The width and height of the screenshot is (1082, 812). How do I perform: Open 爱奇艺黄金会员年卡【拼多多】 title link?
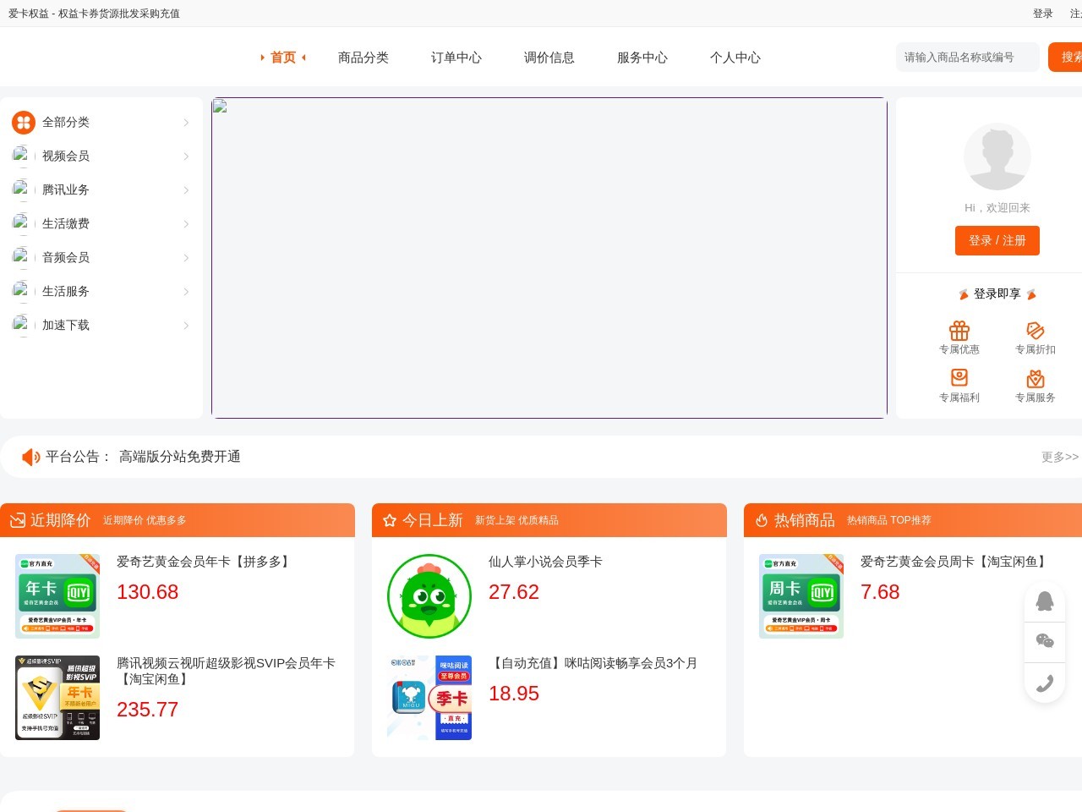[x=205, y=562]
